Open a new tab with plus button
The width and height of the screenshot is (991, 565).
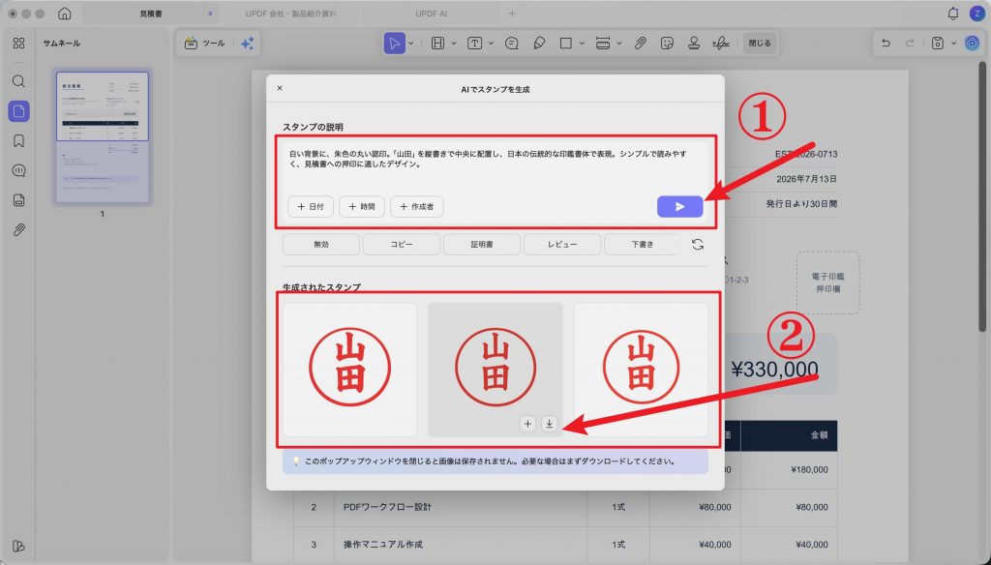click(x=513, y=14)
